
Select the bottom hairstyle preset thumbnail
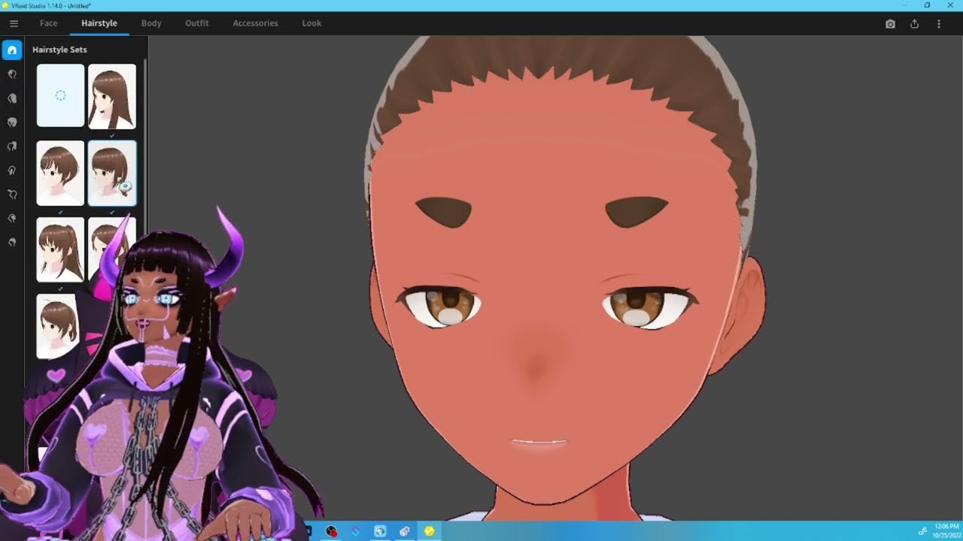[57, 326]
